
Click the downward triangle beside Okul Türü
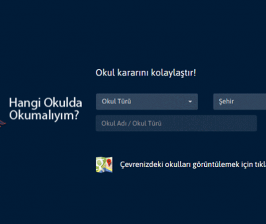tap(190, 102)
